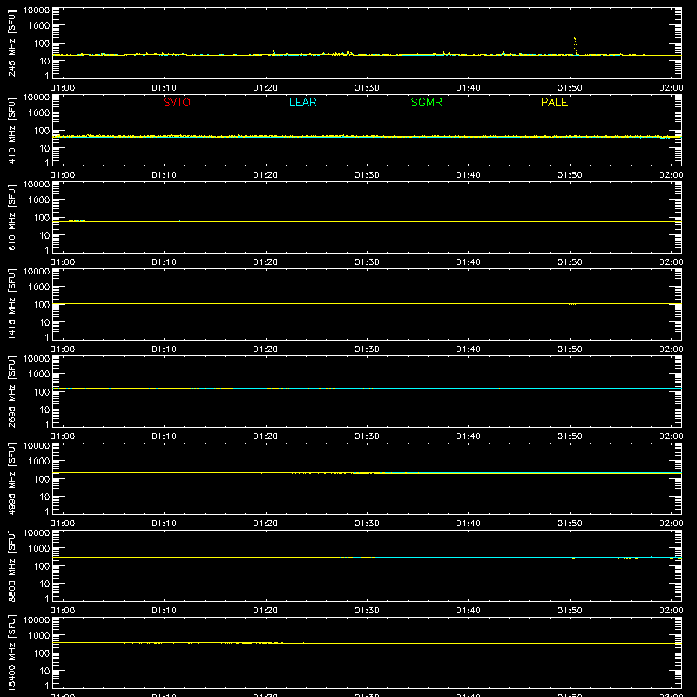Click 01:30 tick label under 410 MHz plot

point(367,175)
